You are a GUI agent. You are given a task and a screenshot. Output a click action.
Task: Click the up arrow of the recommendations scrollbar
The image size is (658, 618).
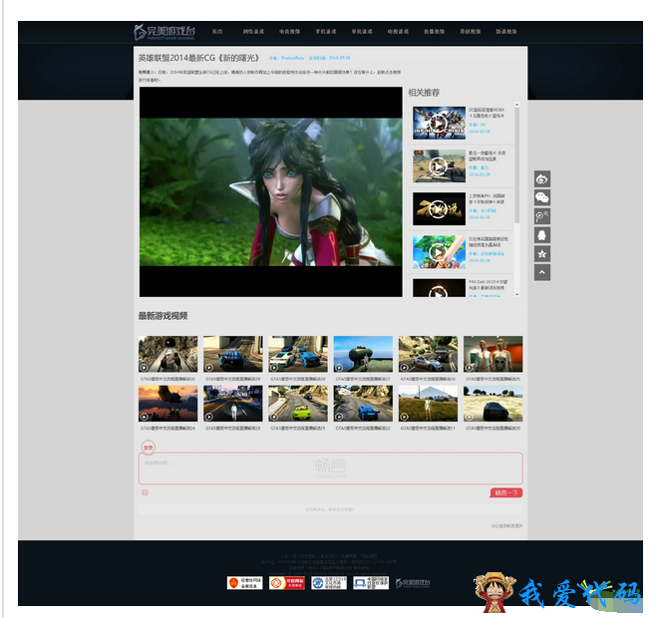point(517,105)
